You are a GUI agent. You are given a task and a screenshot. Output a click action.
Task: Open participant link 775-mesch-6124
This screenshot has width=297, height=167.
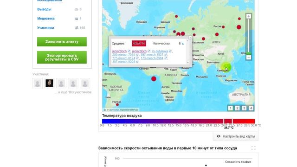tap(124, 58)
